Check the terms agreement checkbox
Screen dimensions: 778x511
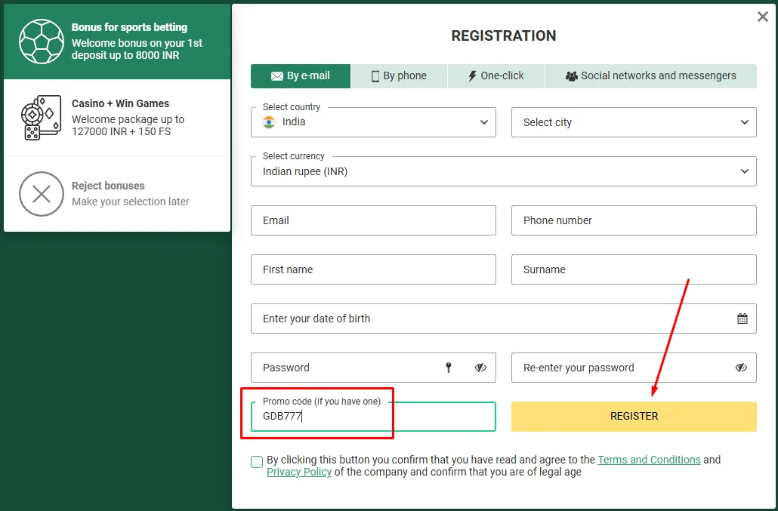257,462
